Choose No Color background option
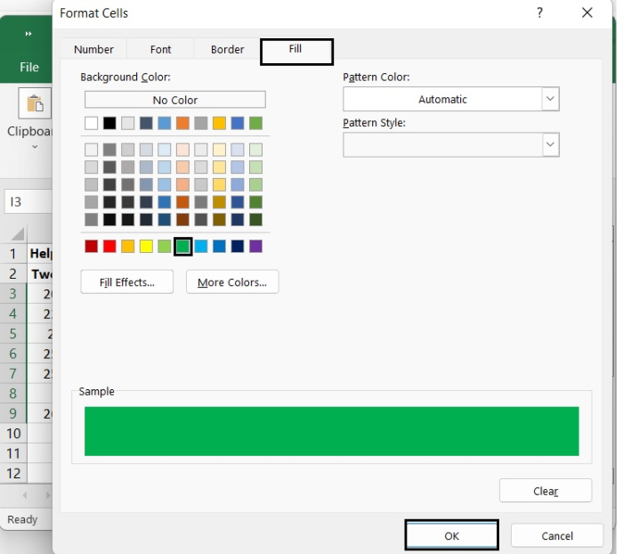 tap(174, 100)
